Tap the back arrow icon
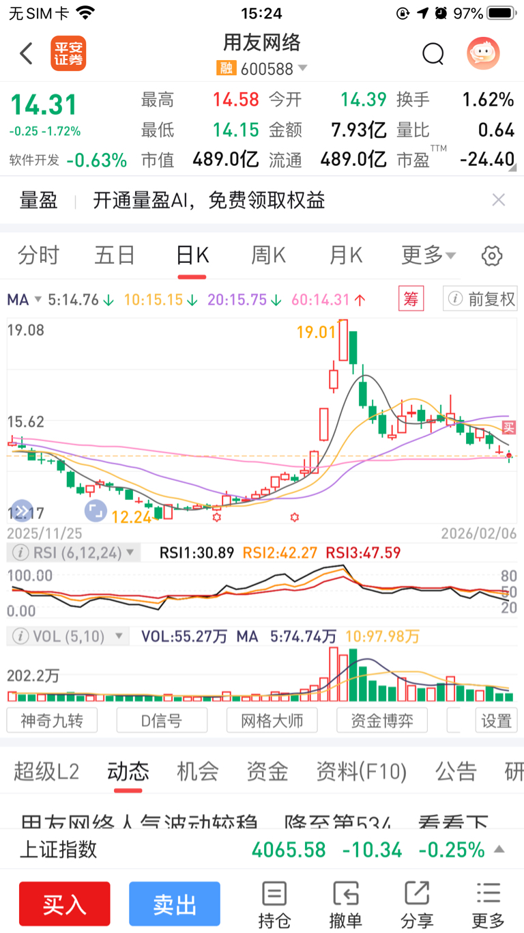 pyautogui.click(x=26, y=53)
